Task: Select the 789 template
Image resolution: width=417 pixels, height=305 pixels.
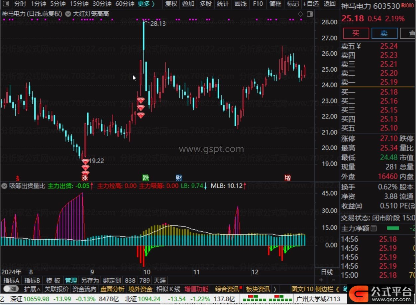Action: (145, 280)
